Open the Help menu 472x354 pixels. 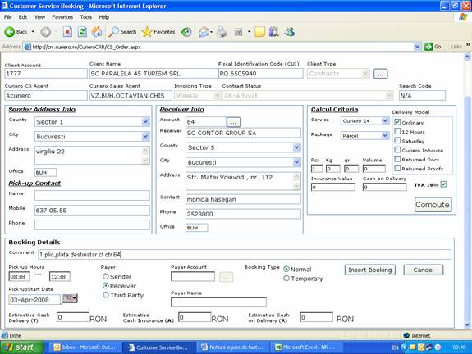point(104,17)
